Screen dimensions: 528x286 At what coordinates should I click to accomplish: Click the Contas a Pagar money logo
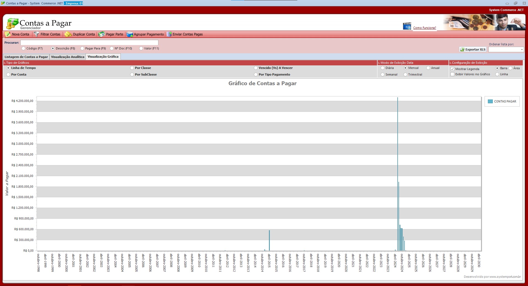click(12, 24)
